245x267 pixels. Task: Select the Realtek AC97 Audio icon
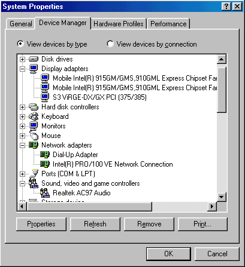45,193
